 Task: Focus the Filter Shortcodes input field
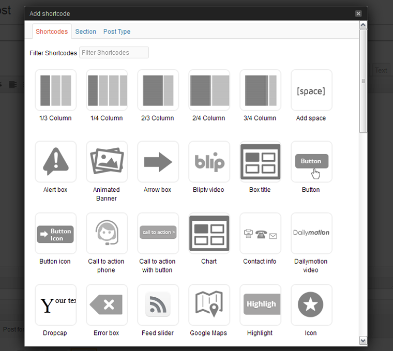[114, 53]
